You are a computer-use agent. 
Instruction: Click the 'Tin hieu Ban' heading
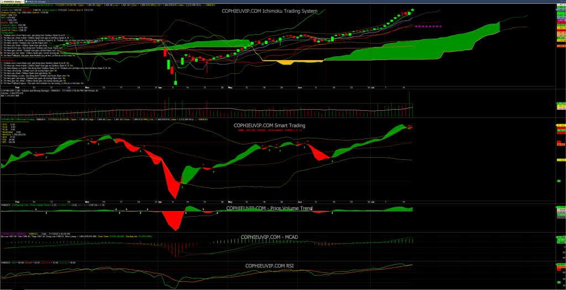tap(8, 61)
